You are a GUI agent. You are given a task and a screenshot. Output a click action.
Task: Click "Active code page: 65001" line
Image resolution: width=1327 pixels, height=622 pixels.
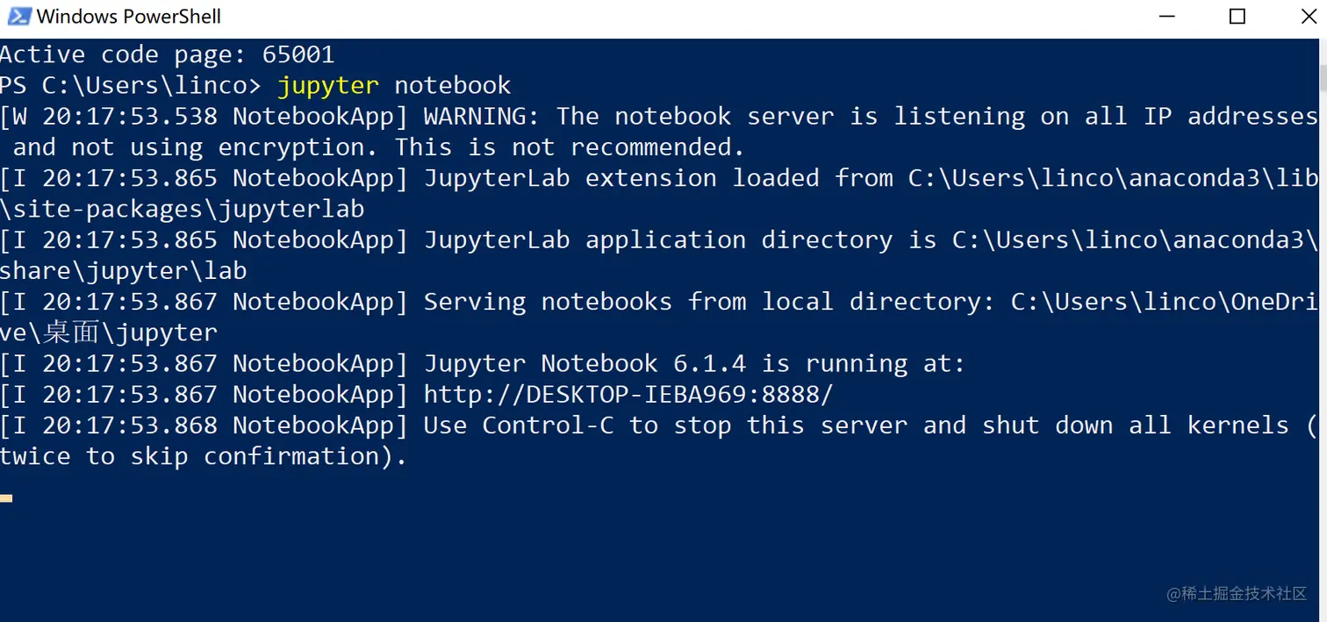[x=168, y=54]
